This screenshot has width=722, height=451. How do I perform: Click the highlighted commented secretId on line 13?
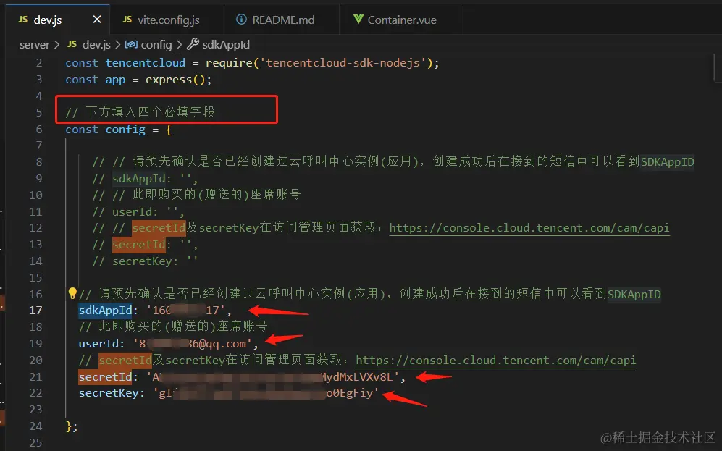138,245
